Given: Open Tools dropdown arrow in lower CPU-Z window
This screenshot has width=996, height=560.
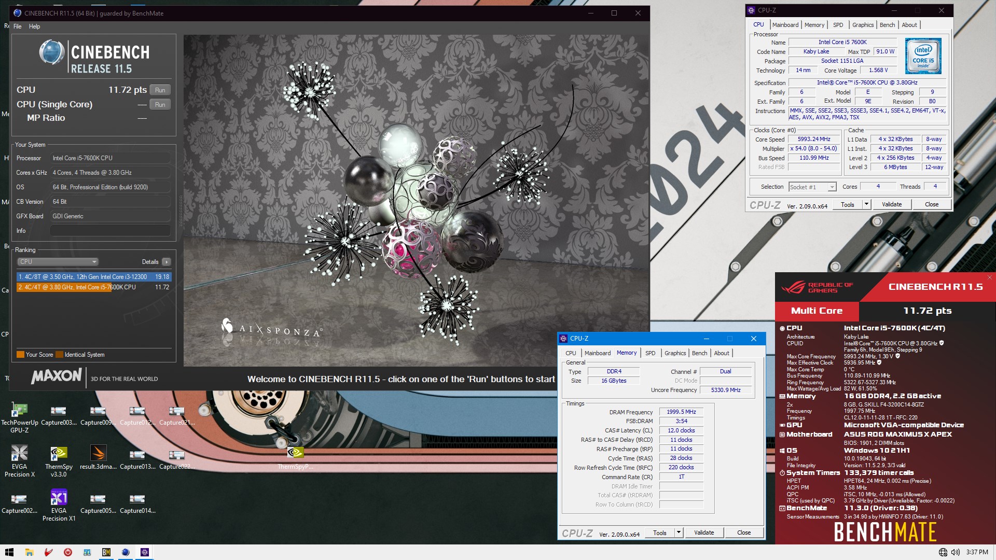Looking at the screenshot, I should coord(678,533).
